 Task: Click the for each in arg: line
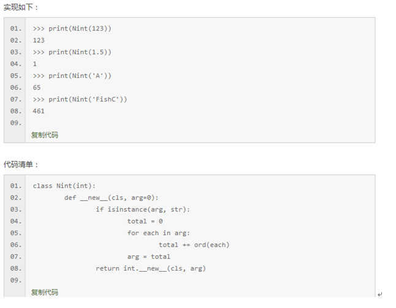pos(159,233)
